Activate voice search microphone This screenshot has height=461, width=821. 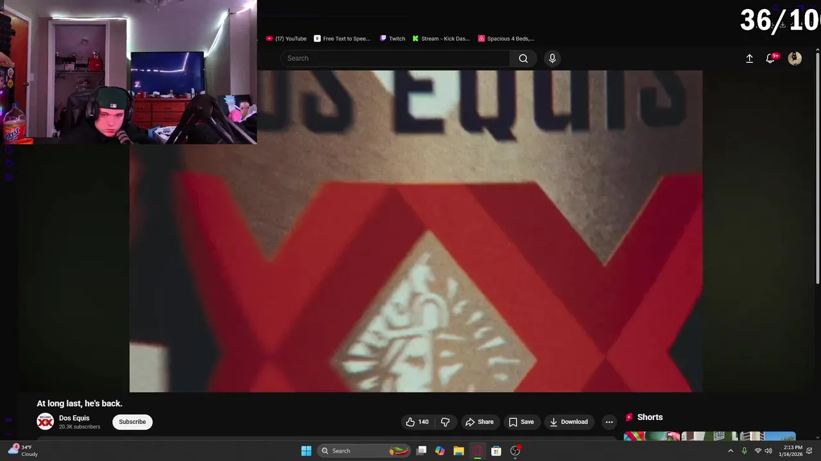pyautogui.click(x=552, y=58)
